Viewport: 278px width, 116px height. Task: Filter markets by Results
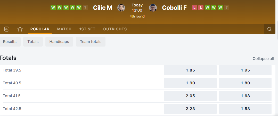point(10,42)
